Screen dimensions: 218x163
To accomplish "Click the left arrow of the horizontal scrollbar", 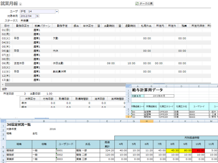I will point(3,84).
